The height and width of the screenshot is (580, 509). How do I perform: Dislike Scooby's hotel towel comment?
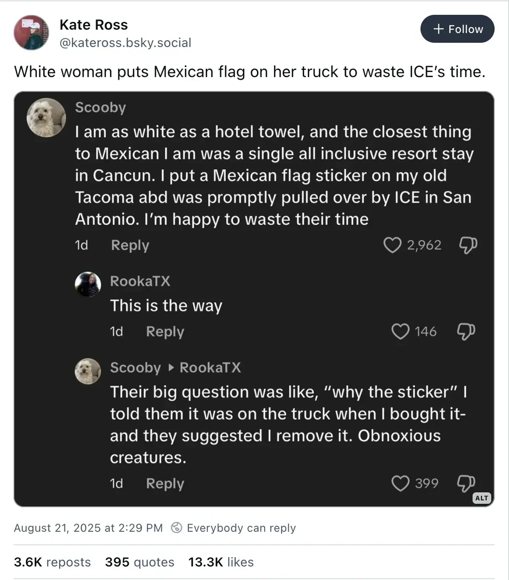468,245
